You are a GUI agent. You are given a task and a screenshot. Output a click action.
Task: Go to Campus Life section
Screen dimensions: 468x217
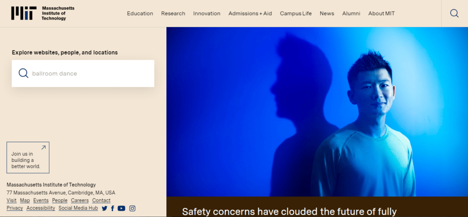(296, 13)
